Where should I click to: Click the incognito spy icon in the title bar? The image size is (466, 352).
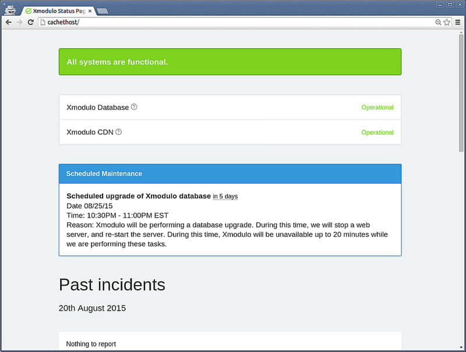pyautogui.click(x=10, y=10)
